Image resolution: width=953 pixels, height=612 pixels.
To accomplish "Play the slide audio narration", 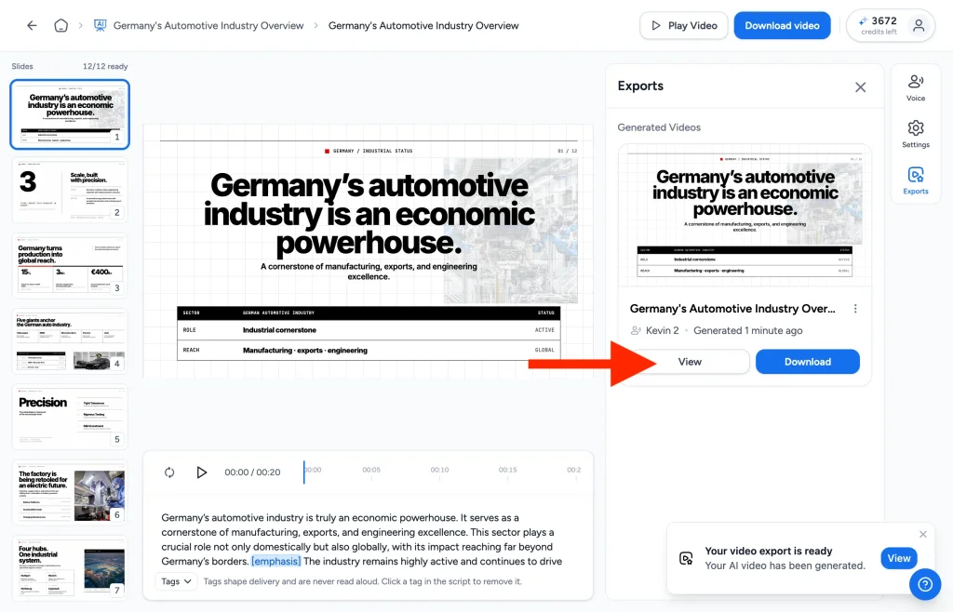I will (x=202, y=472).
